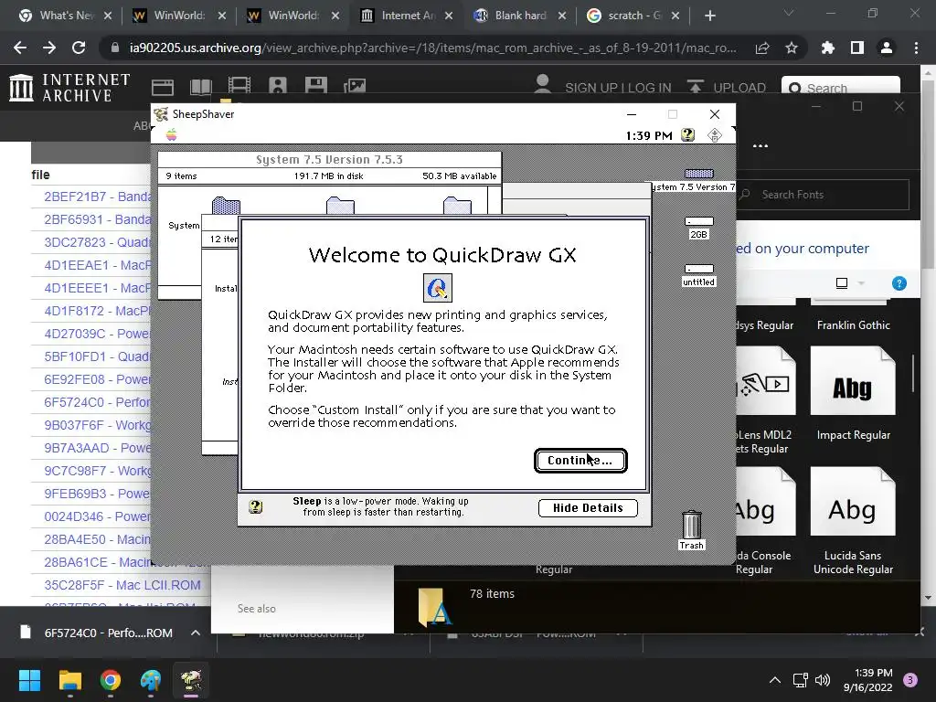Open the Internet Archive texts icon

click(200, 87)
